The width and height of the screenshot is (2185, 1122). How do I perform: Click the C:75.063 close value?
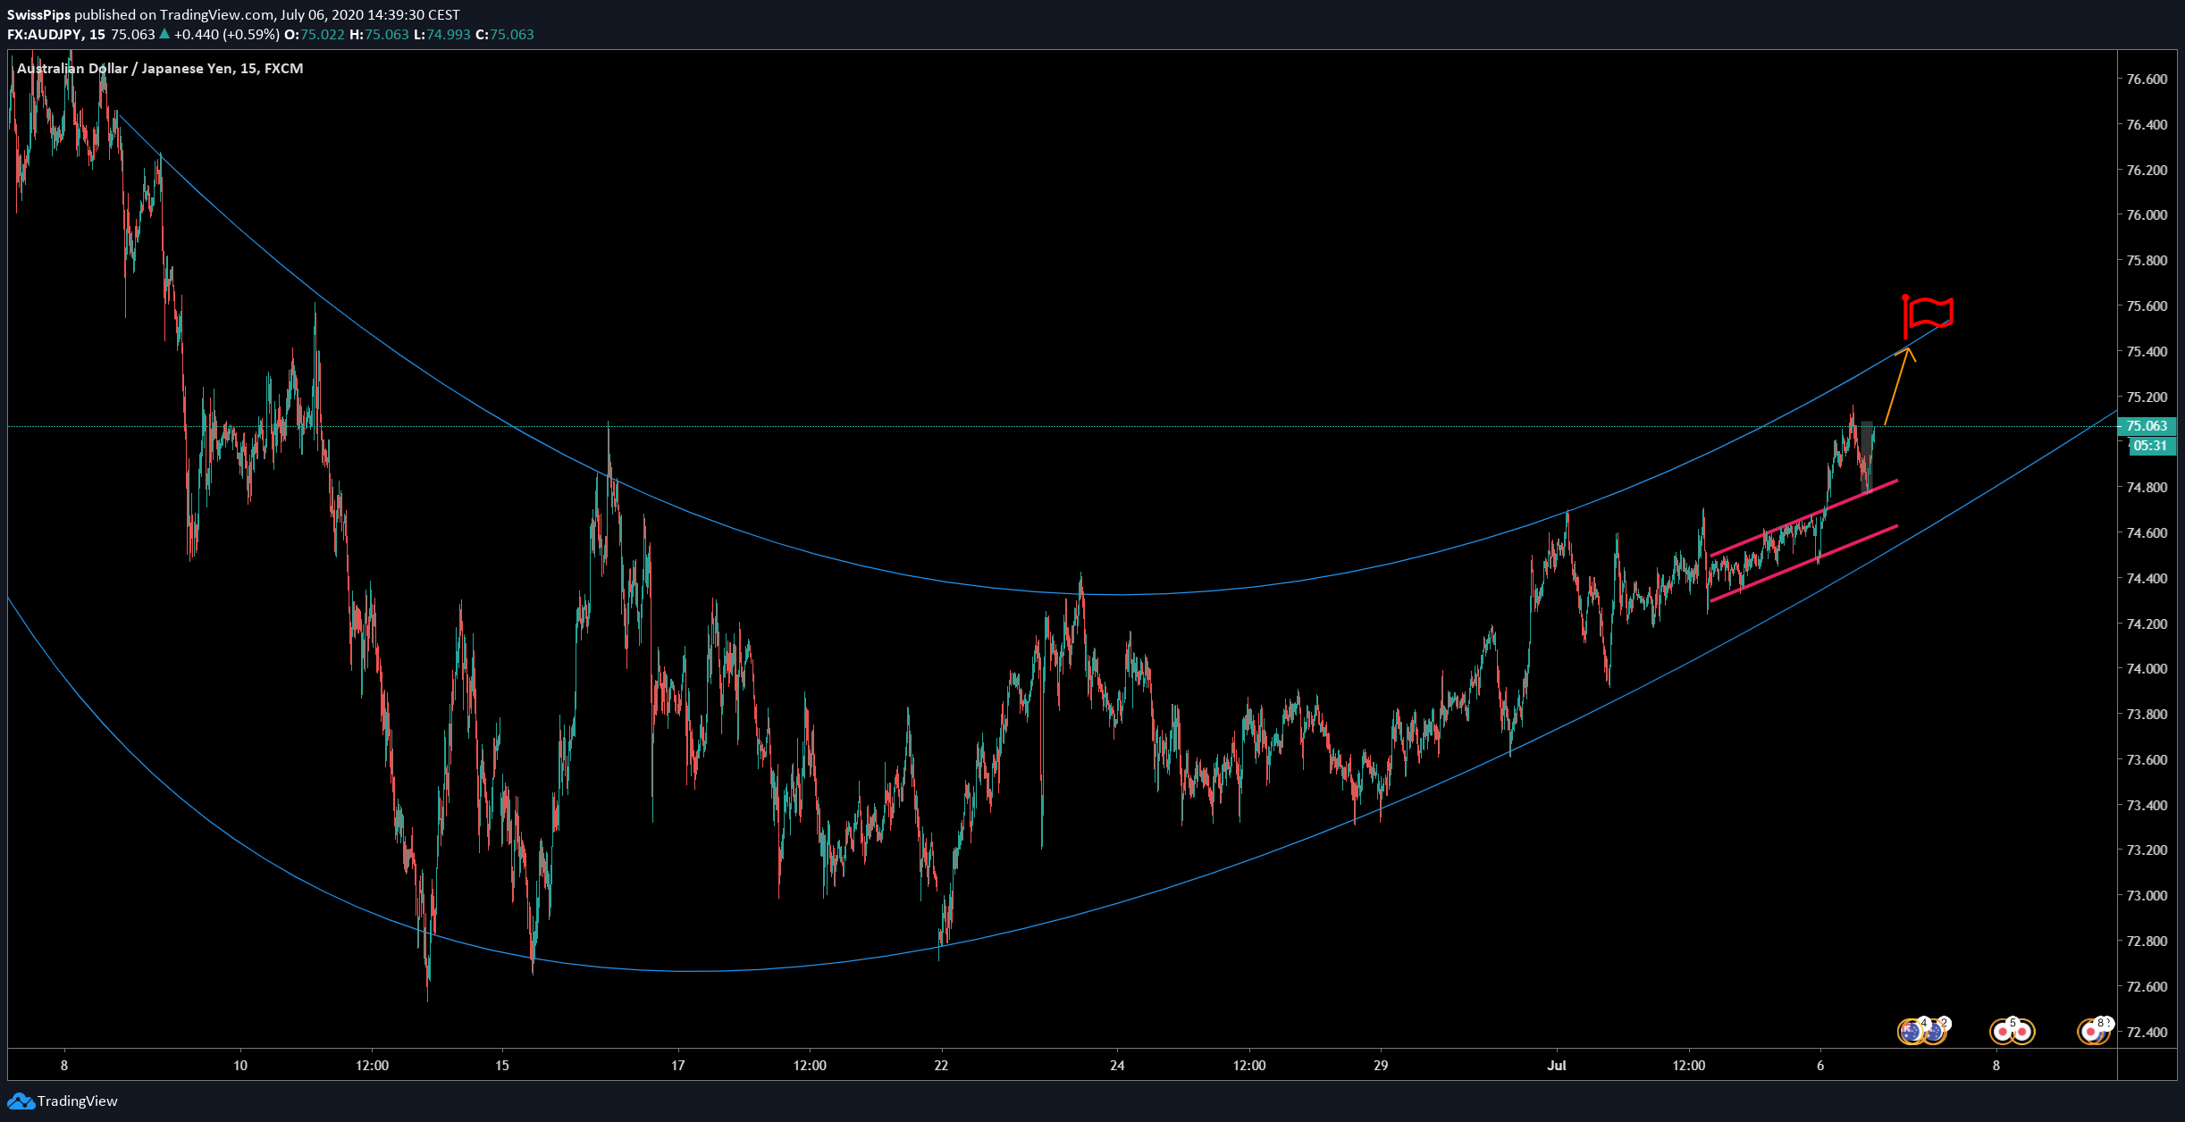(505, 34)
